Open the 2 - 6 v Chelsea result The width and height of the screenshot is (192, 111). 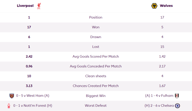point(159,106)
